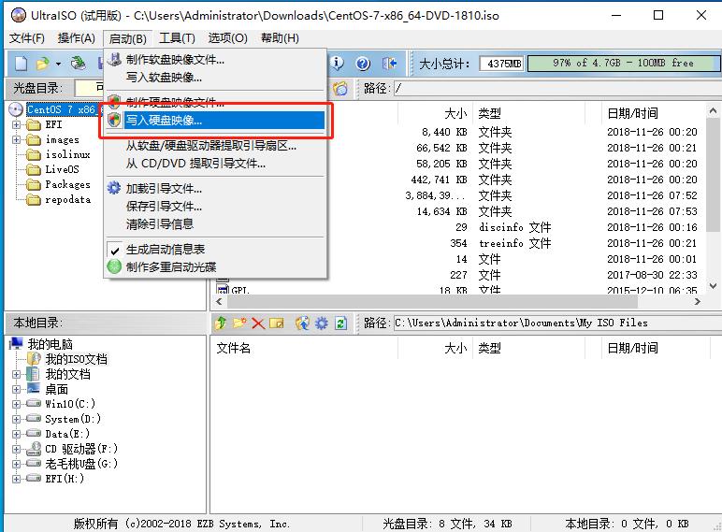Click the down arrow of the vertical scrollbar
The width and height of the screenshot is (722, 532).
(713, 286)
